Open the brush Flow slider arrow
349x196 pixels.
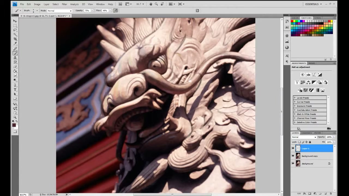coord(110,11)
